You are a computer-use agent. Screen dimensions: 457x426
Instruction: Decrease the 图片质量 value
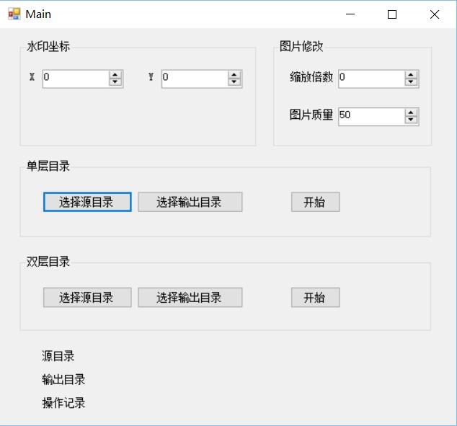click(x=411, y=120)
